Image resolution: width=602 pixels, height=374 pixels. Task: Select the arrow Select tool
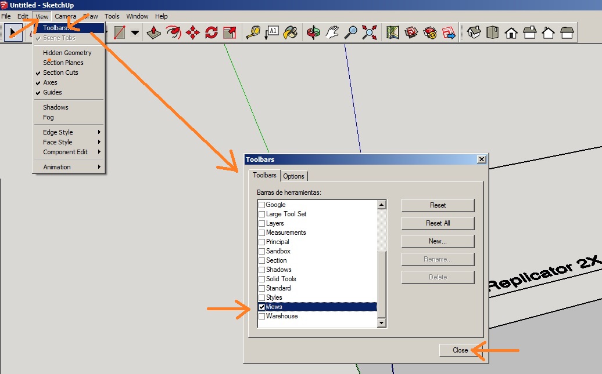click(13, 32)
